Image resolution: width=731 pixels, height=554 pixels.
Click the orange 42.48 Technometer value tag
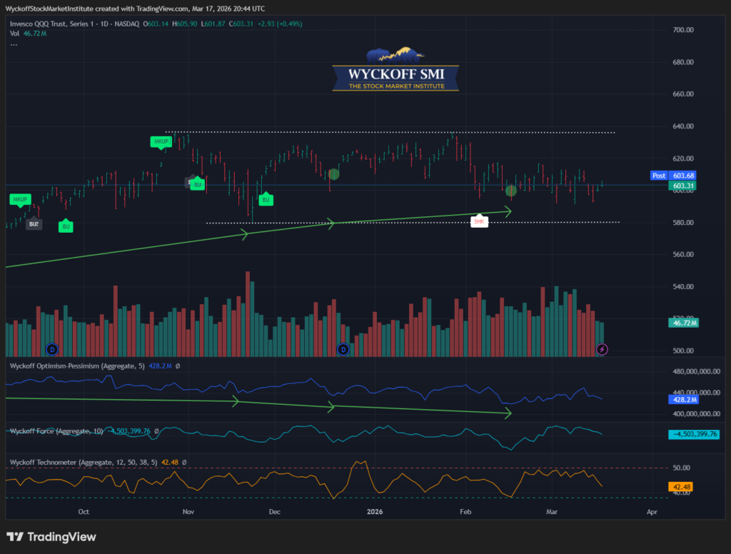click(x=682, y=488)
